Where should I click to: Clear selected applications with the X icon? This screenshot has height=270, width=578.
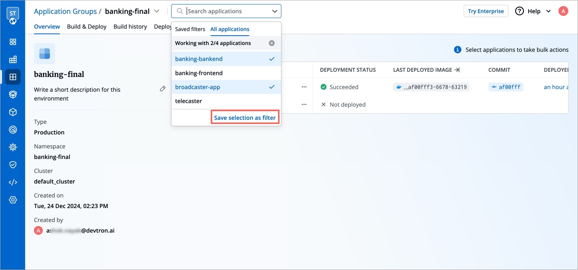pos(272,43)
